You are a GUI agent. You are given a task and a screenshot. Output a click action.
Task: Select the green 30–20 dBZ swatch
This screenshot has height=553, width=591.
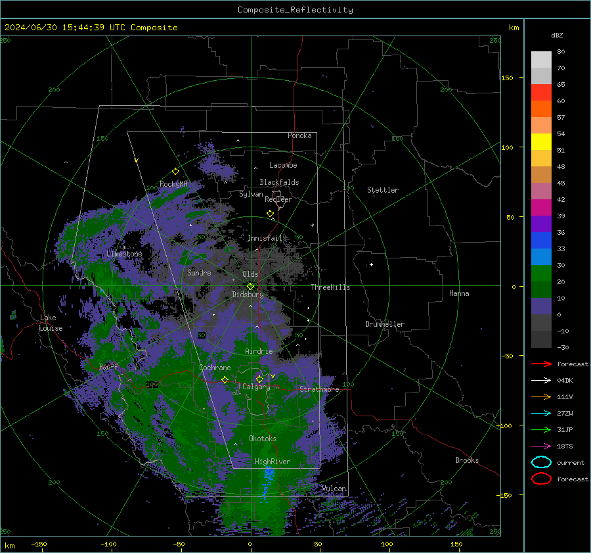(541, 274)
